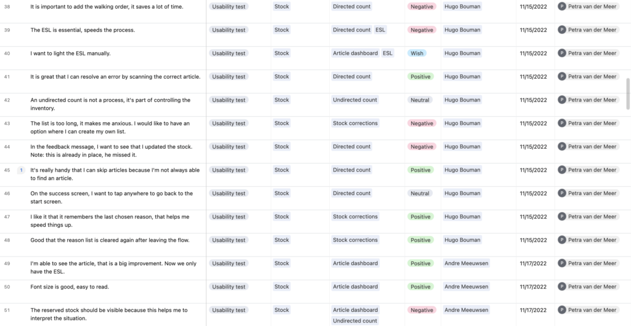Open the comment badge on row 45

coord(21,170)
